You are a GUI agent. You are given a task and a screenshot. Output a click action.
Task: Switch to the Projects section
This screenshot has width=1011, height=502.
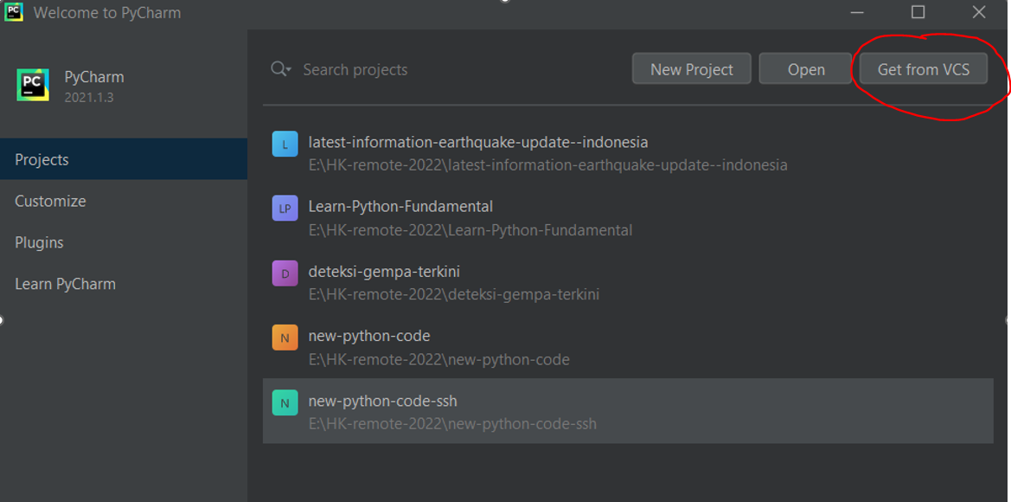(41, 159)
